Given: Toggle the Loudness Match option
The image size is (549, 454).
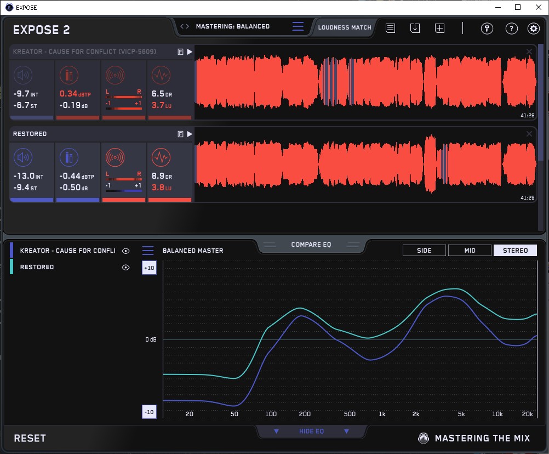Looking at the screenshot, I should point(344,27).
